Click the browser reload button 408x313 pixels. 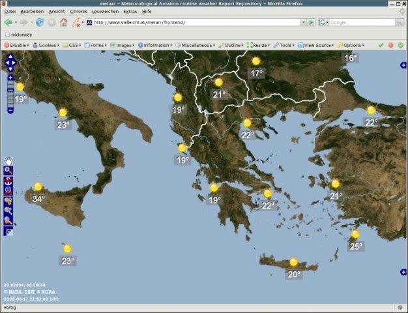(x=40, y=22)
